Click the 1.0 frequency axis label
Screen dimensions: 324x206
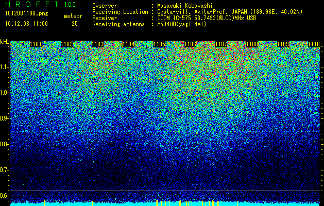(5, 93)
